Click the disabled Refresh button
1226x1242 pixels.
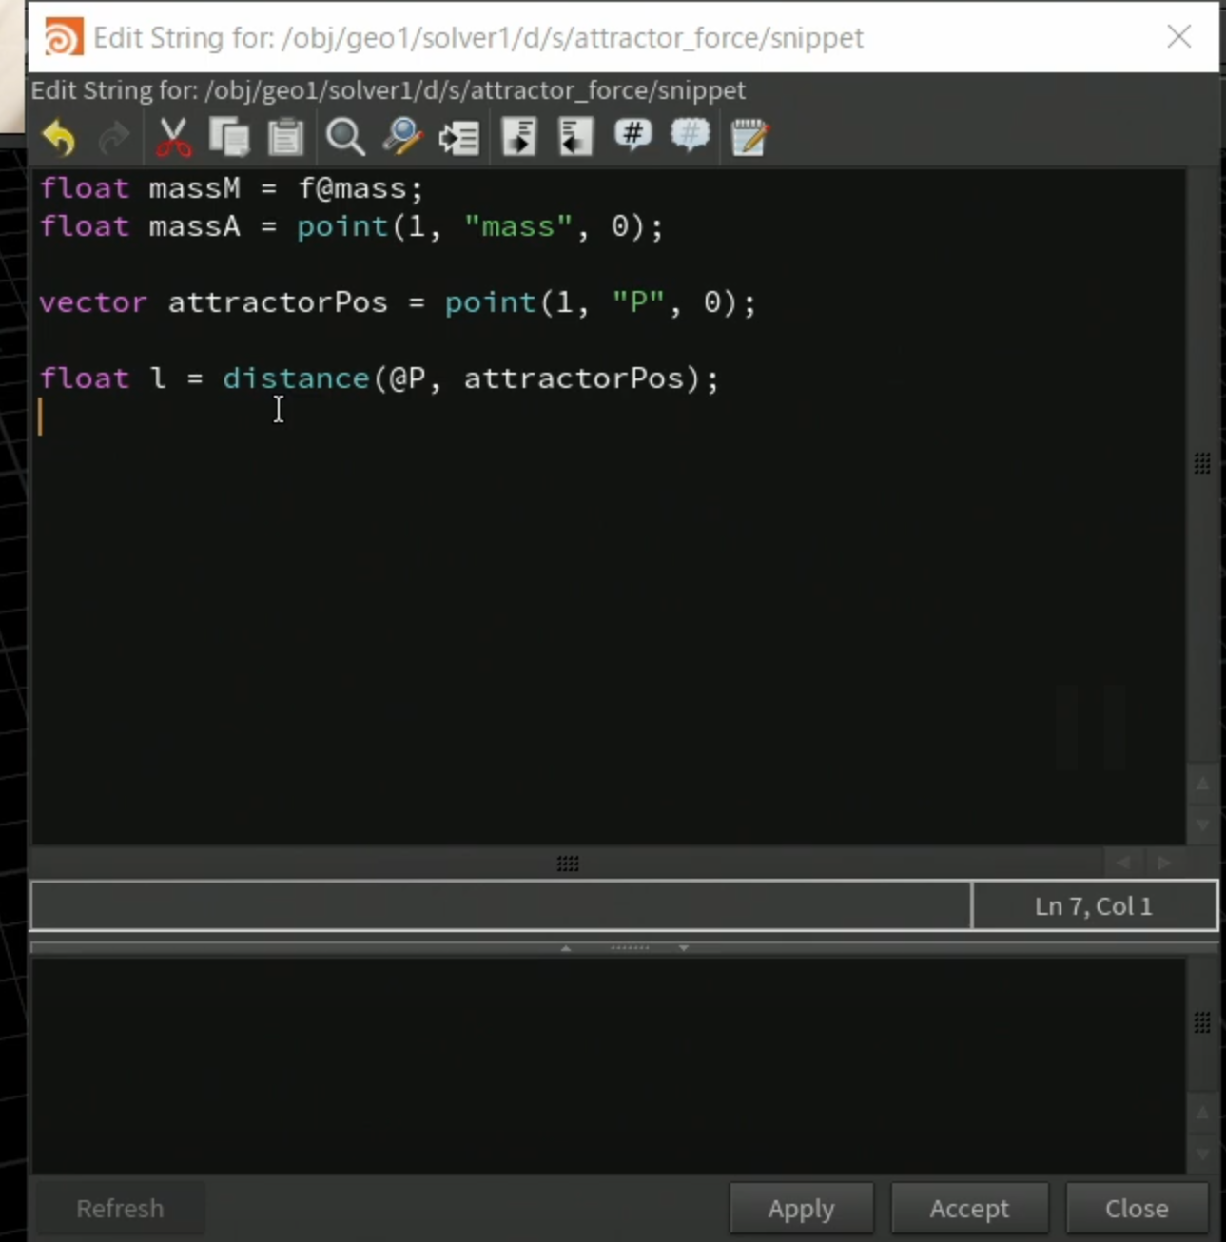120,1208
